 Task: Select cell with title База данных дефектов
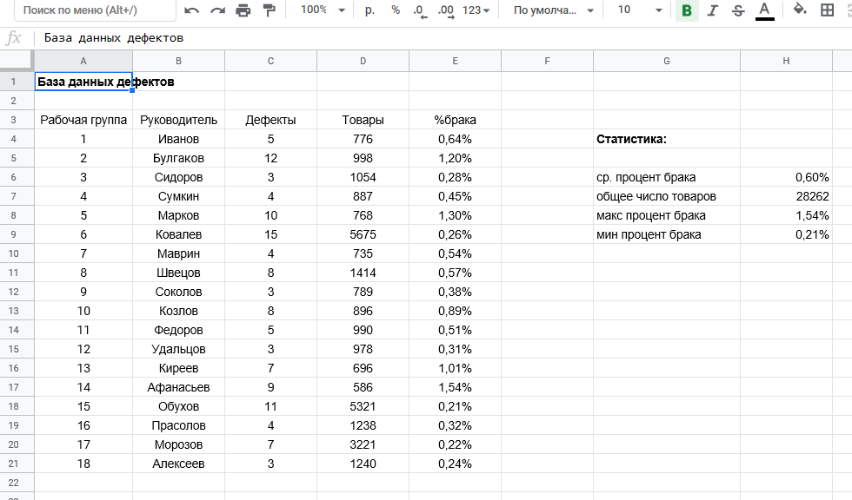(83, 82)
